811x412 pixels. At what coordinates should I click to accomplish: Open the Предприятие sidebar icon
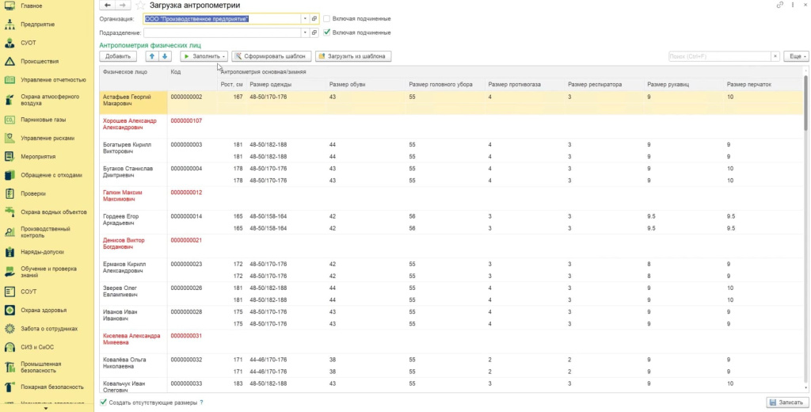(x=10, y=25)
